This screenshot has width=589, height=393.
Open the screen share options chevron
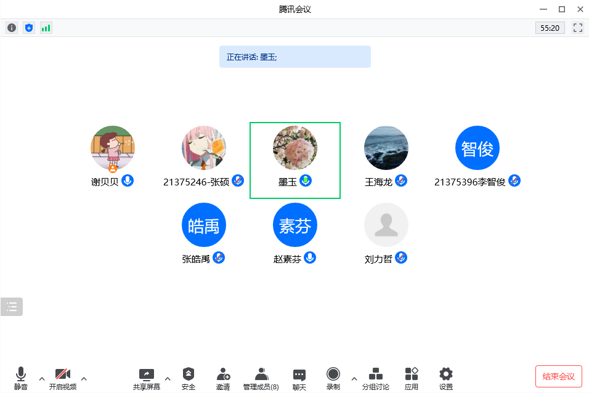click(167, 379)
